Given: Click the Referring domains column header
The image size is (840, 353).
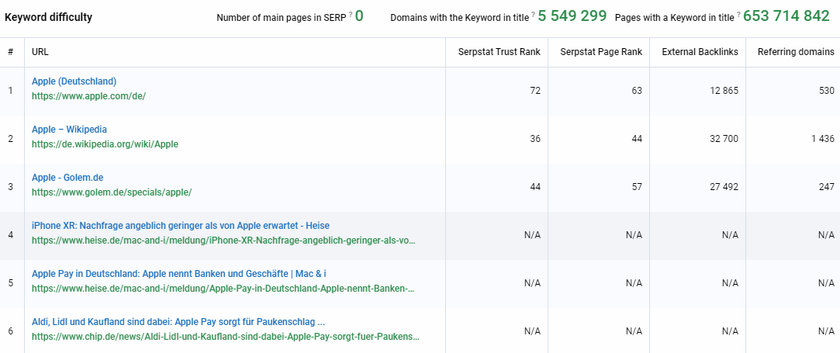Looking at the screenshot, I should [796, 52].
